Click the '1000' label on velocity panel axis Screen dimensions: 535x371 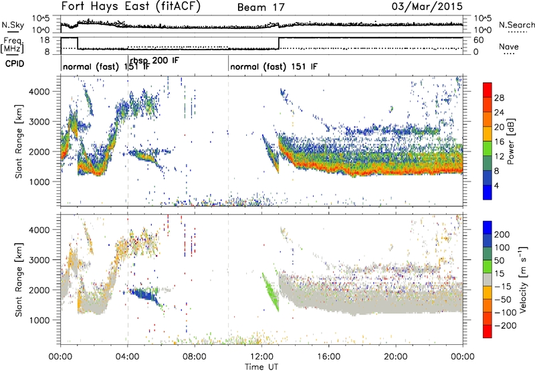(39, 320)
